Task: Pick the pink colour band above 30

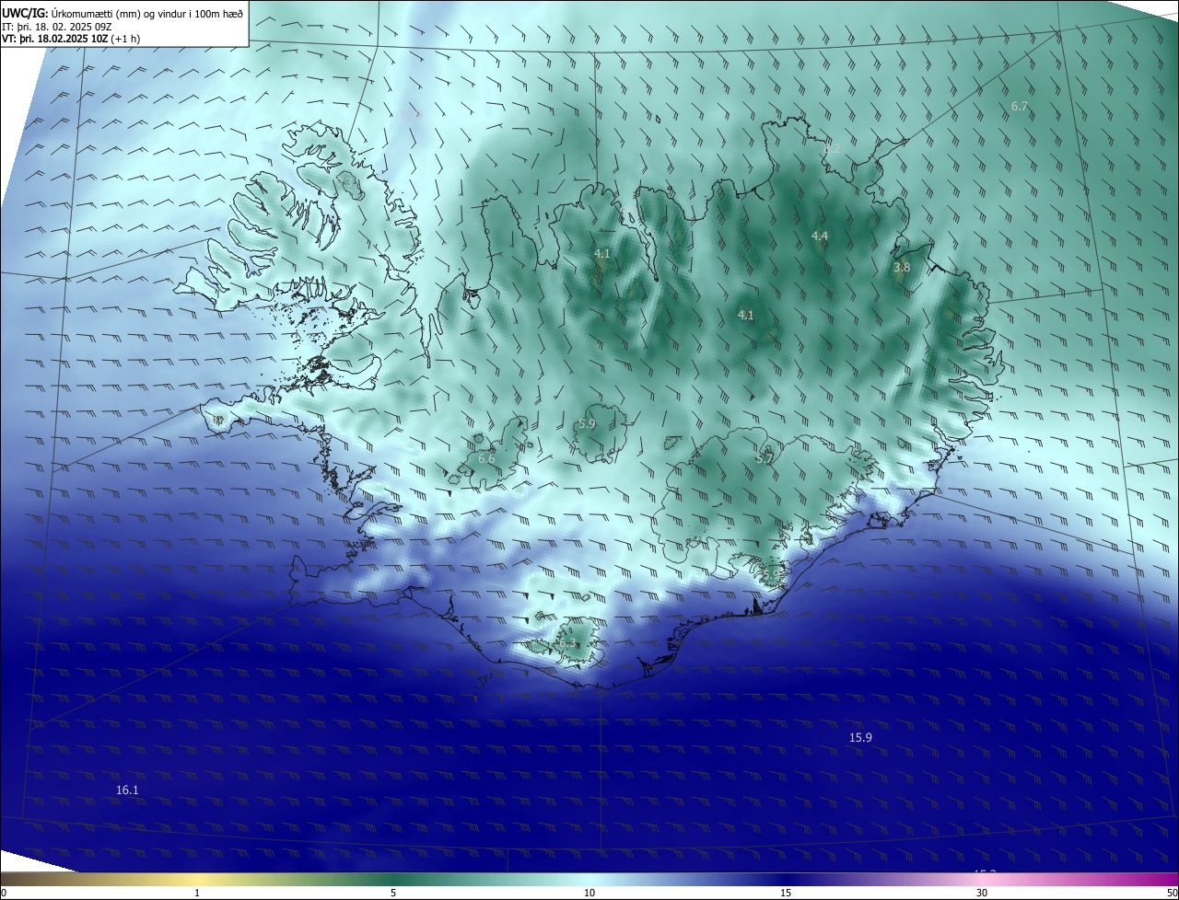Action: point(982,879)
